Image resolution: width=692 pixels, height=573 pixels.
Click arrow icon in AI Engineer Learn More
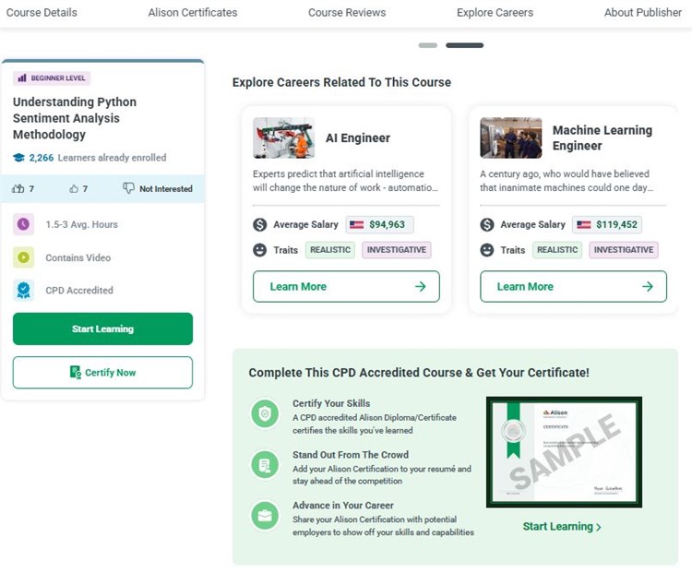[x=420, y=286]
